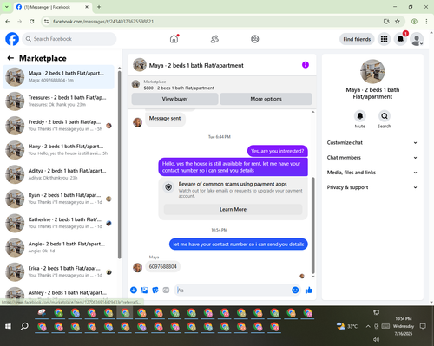
Task: Attach a photo file in composer
Action: coord(144,290)
